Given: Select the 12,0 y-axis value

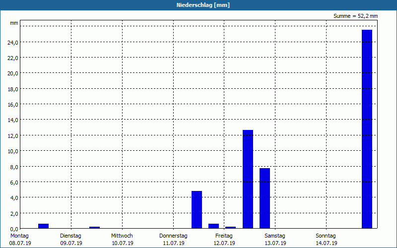Looking at the screenshot, I should tap(13, 135).
